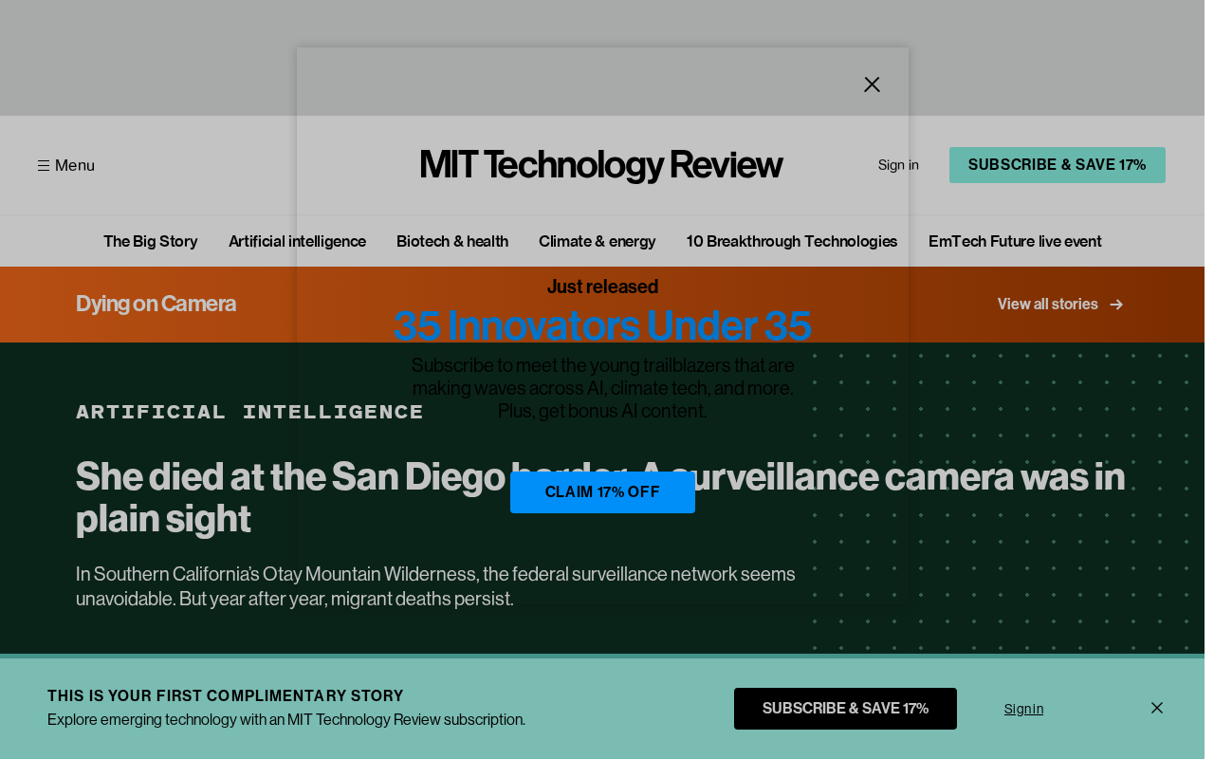
Task: Open The Big Story section
Action: pos(151,241)
